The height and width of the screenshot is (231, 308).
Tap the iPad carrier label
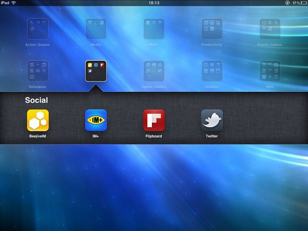pyautogui.click(x=5, y=3)
